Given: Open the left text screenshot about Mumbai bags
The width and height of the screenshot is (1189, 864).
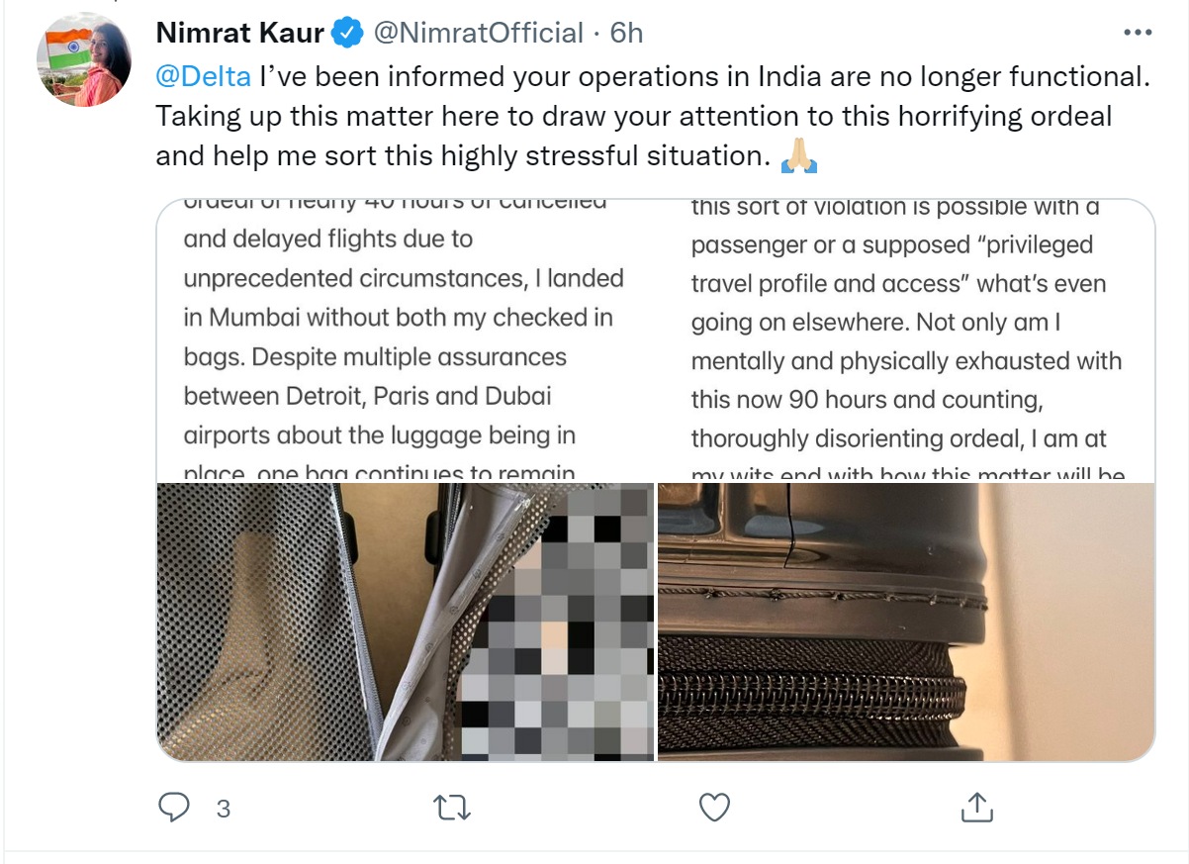Looking at the screenshot, I should [406, 340].
